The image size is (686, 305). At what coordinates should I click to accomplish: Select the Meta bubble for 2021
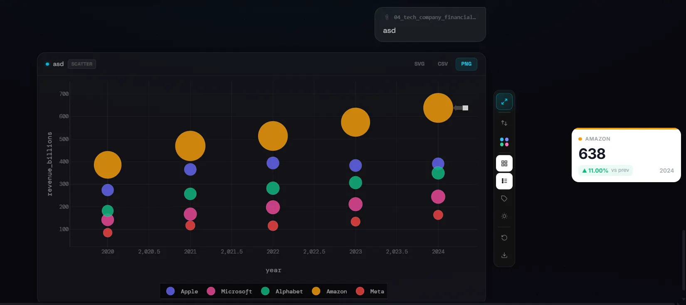190,226
